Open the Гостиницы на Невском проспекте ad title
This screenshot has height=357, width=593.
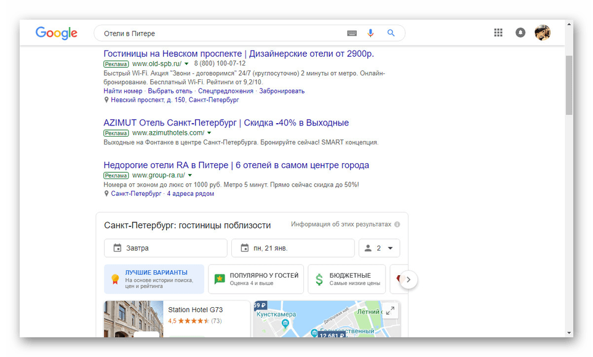pos(239,54)
